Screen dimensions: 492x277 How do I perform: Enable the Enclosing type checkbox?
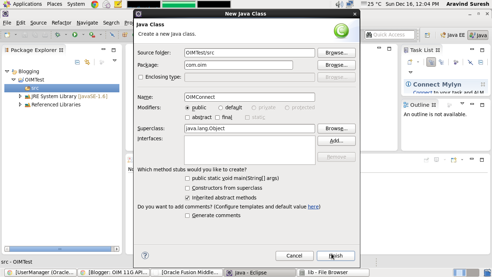tap(141, 77)
